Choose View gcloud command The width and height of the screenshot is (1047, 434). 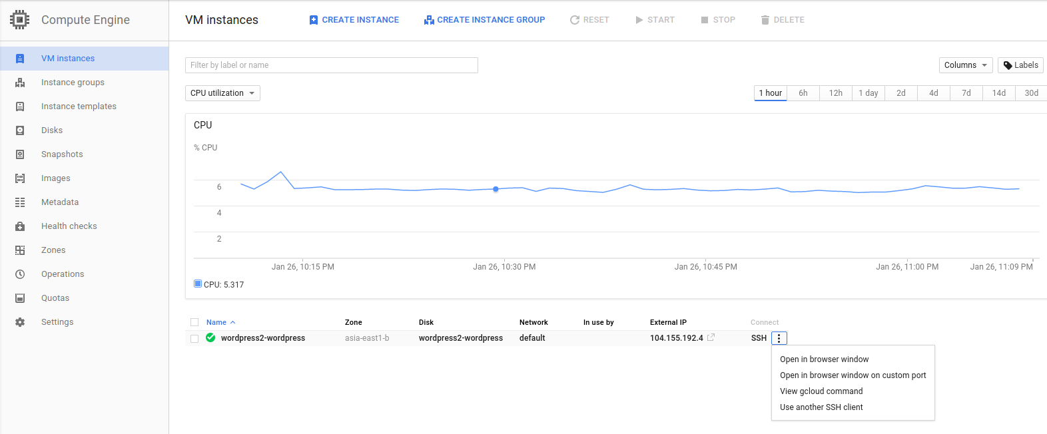click(x=821, y=391)
